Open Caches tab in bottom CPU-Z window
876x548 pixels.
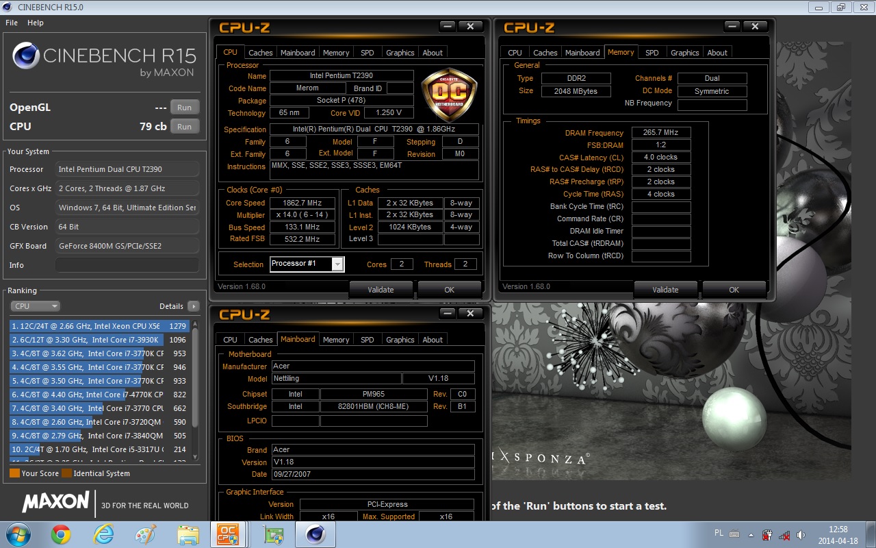[260, 340]
